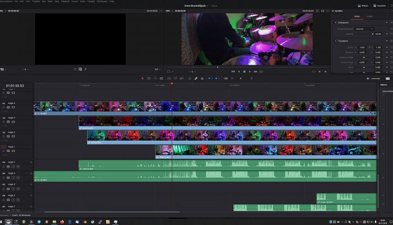The height and width of the screenshot is (225, 393).
Task: Jump to first frame in transport controls
Action: pos(233,71)
